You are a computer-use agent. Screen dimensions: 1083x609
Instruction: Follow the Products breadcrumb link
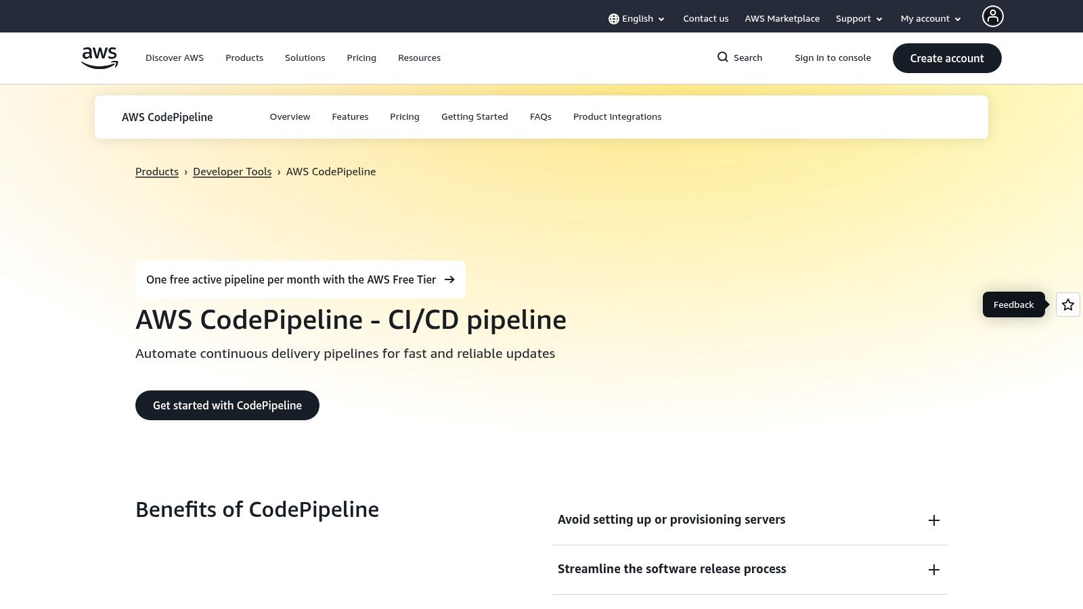157,172
